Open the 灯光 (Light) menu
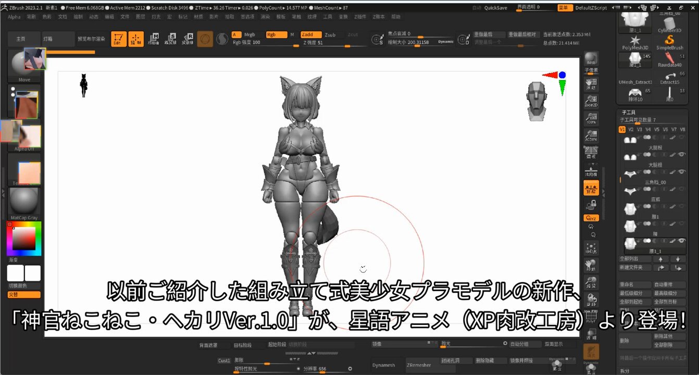The width and height of the screenshot is (699, 375). [x=156, y=17]
